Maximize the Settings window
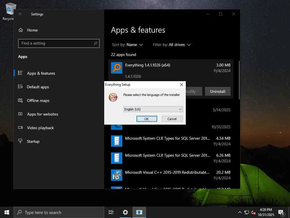 point(220,14)
